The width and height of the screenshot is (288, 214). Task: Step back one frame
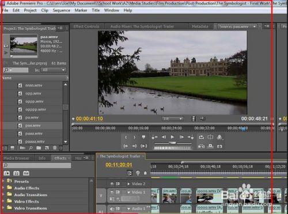(164, 137)
